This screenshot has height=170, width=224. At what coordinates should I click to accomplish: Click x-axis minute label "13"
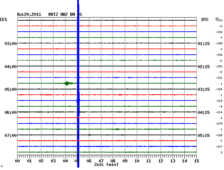coord(173,161)
